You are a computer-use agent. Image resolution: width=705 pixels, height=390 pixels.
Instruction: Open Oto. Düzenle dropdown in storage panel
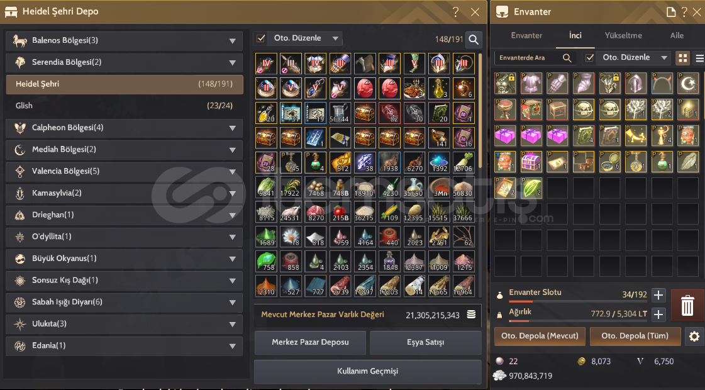click(335, 38)
